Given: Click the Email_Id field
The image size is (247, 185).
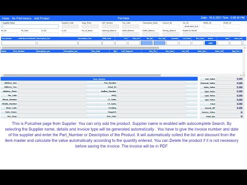Looking at the screenshot, I should pyautogui.click(x=152, y=87).
